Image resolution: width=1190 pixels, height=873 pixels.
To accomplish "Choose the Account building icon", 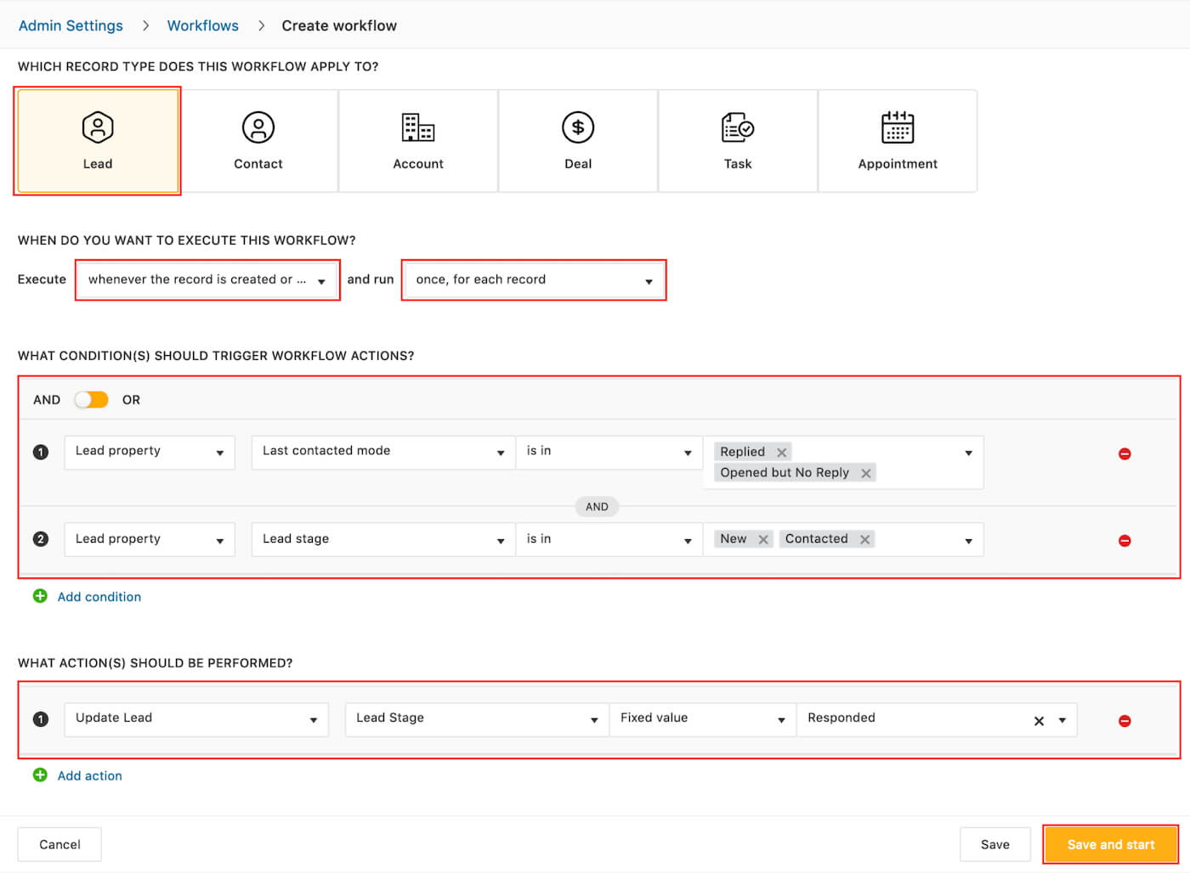I will pos(417,128).
